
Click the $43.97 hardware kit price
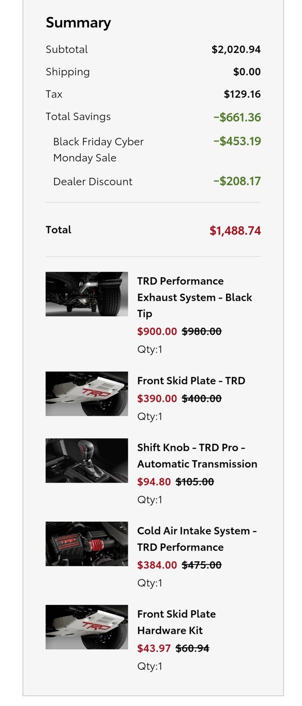pyautogui.click(x=154, y=648)
